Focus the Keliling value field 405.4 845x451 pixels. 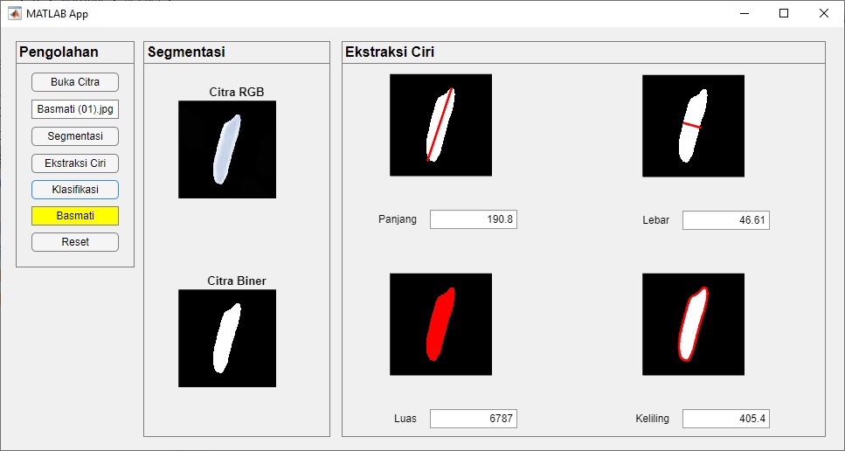[x=725, y=419]
